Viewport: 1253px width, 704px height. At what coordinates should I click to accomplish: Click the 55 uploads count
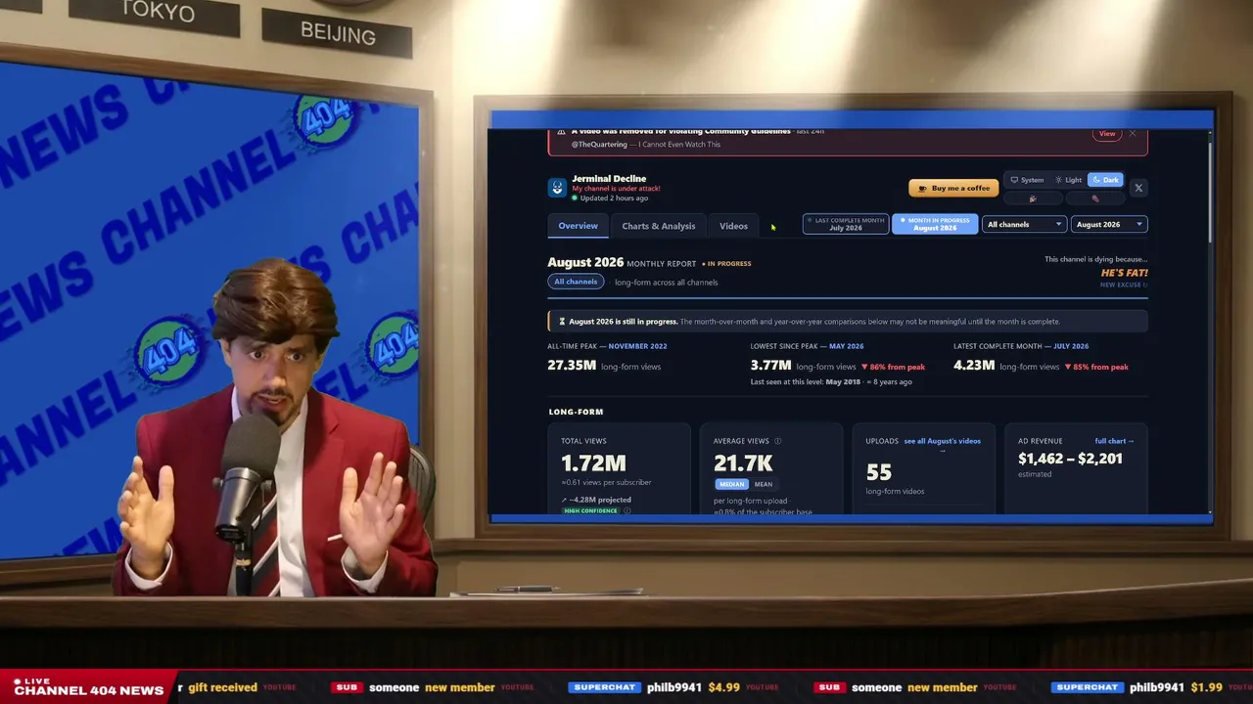click(878, 472)
